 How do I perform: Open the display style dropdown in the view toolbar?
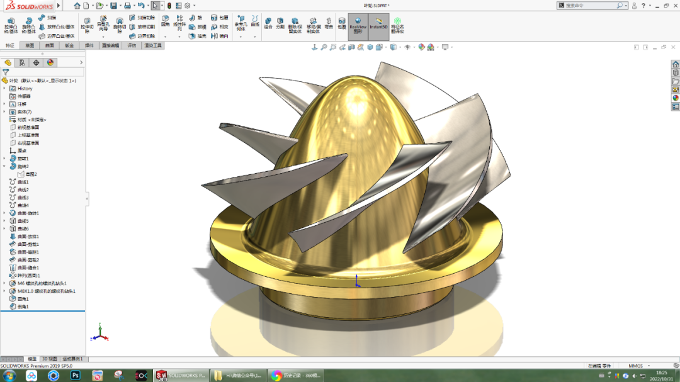[x=400, y=47]
